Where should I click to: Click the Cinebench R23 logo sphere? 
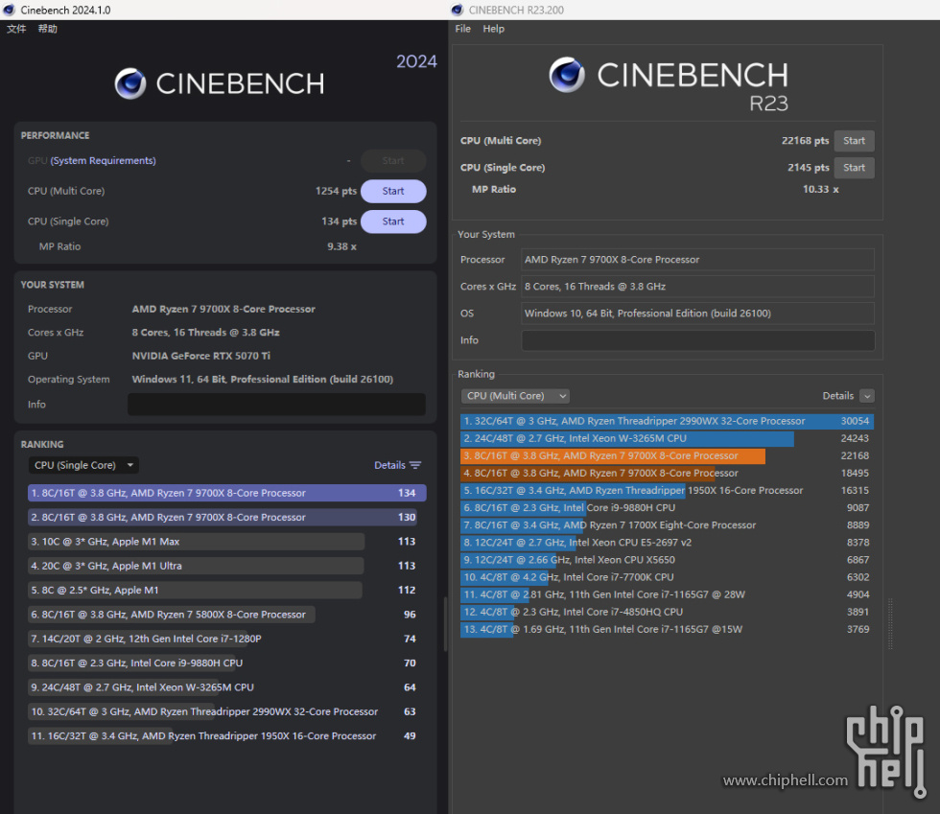coord(567,75)
